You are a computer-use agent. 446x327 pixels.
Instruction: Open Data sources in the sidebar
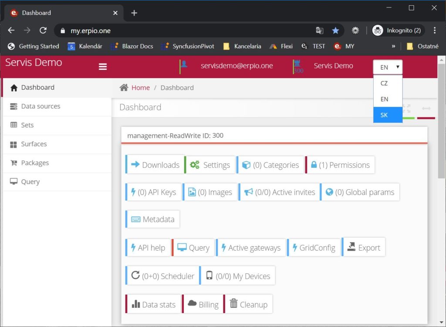point(41,106)
